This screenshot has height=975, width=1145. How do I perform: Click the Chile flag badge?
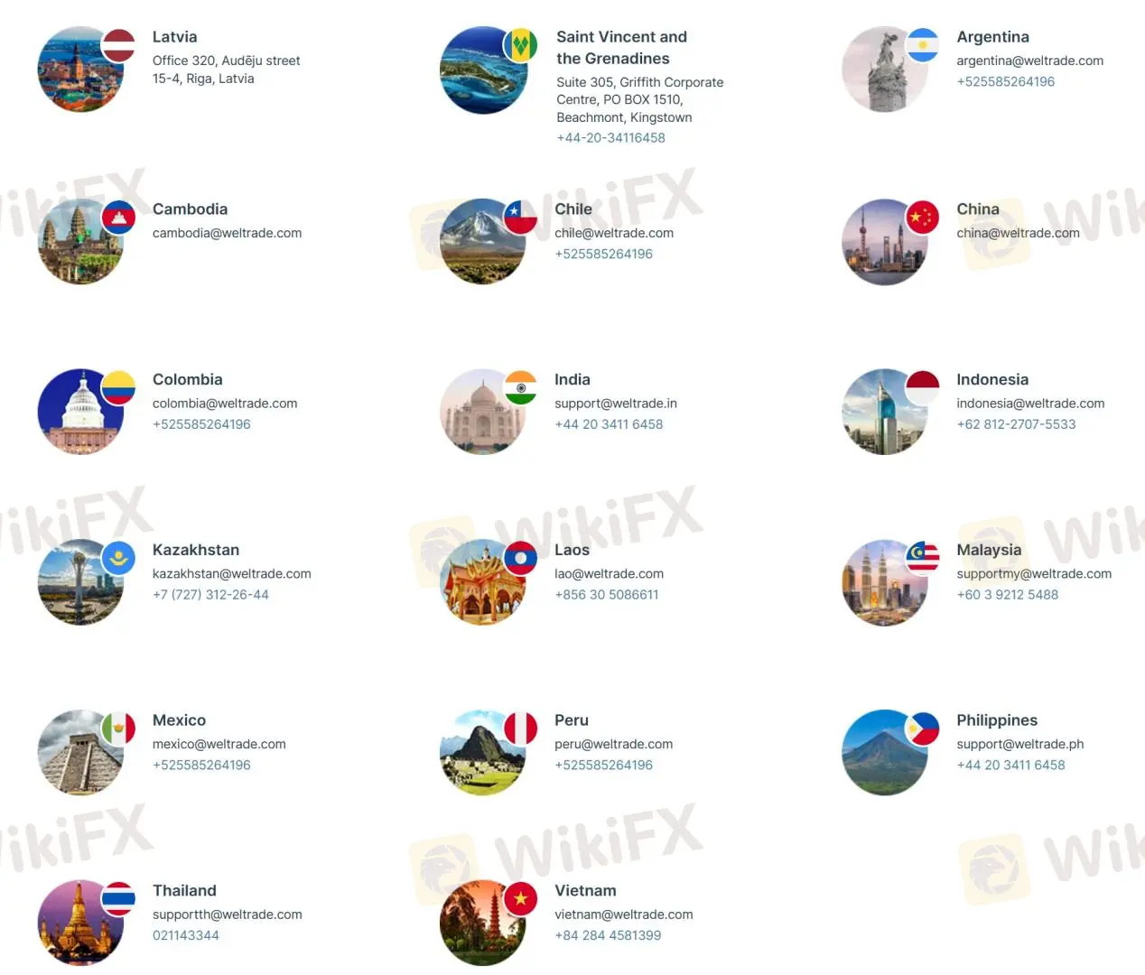tap(520, 217)
